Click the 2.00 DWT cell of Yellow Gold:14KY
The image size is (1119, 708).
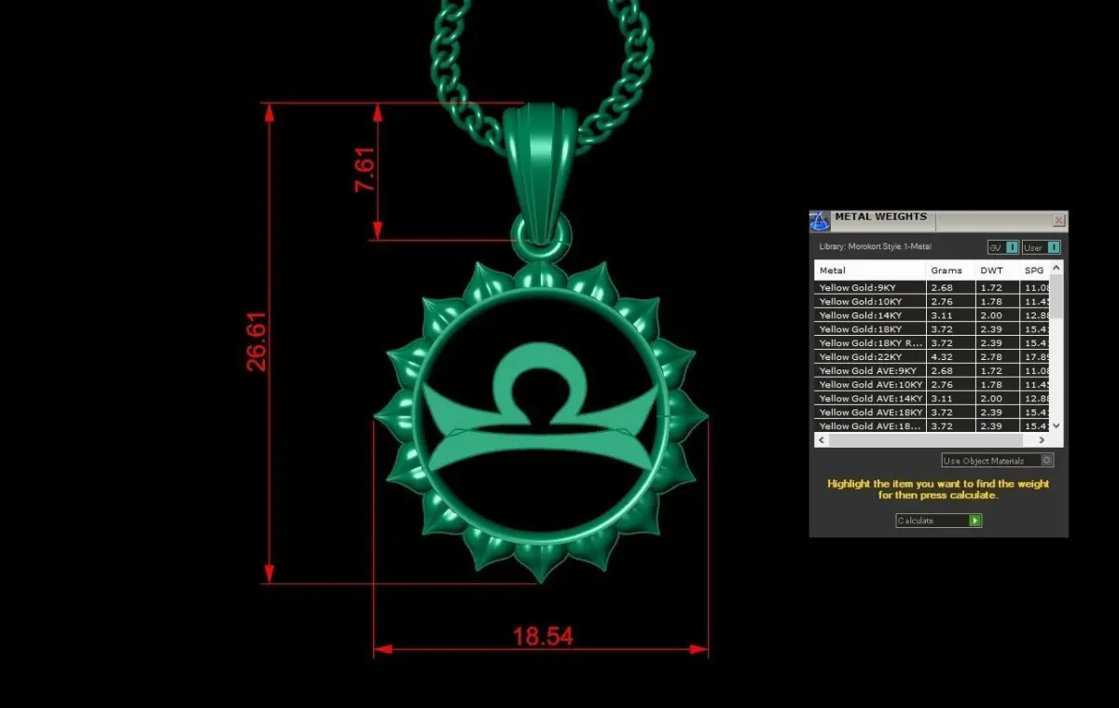pyautogui.click(x=997, y=315)
